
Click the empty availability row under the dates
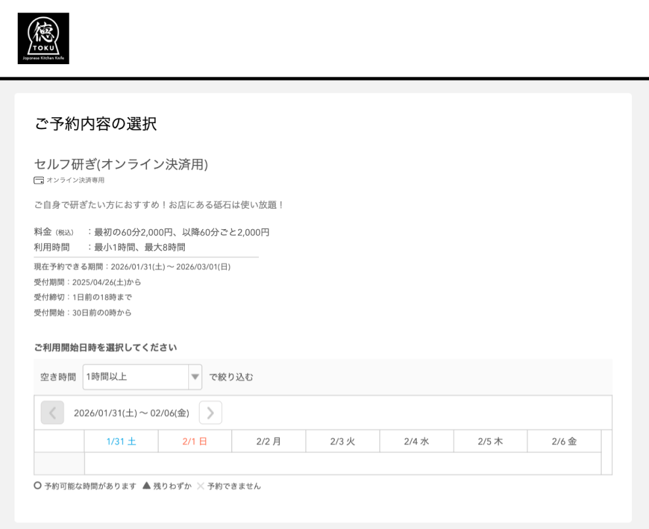[x=342, y=462]
